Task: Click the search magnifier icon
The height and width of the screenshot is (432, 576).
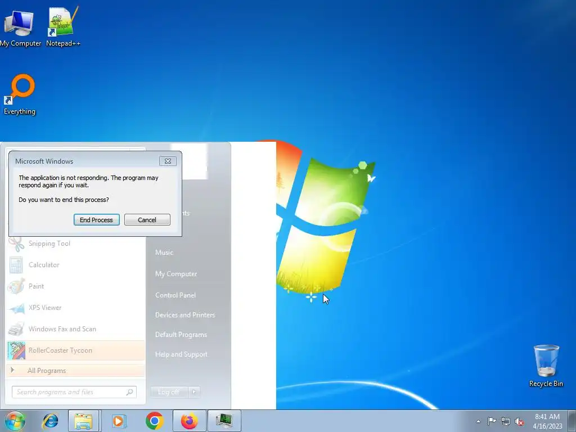Action: point(130,392)
